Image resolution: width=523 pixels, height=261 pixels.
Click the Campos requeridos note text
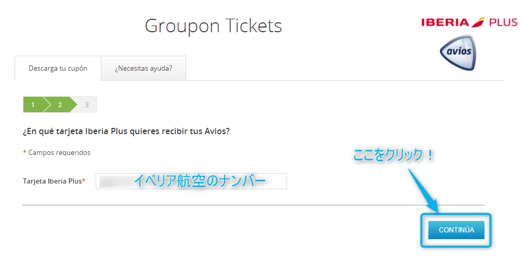[59, 152]
